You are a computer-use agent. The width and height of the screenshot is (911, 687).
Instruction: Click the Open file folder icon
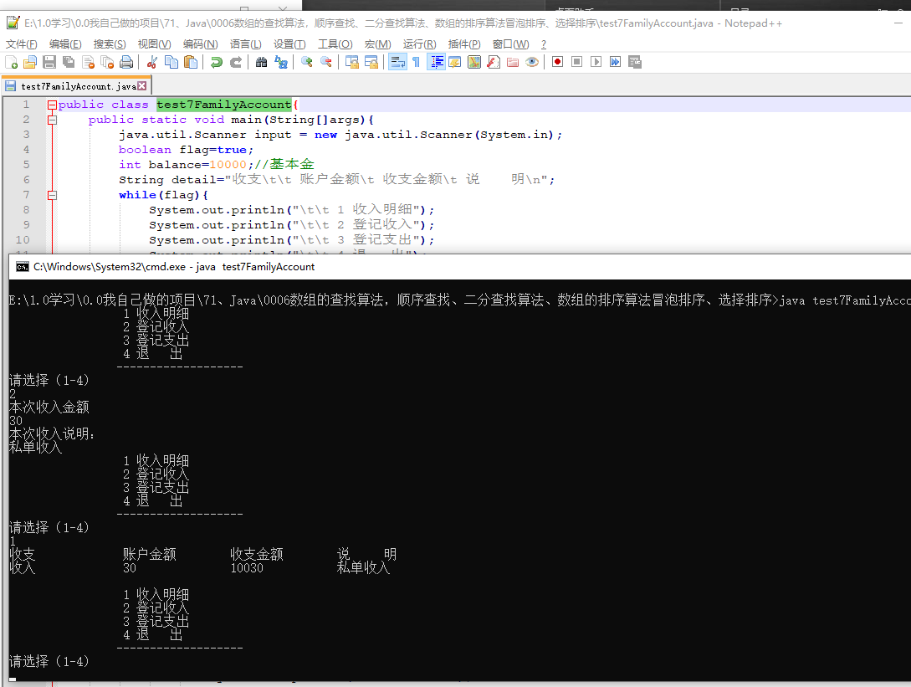[x=30, y=62]
